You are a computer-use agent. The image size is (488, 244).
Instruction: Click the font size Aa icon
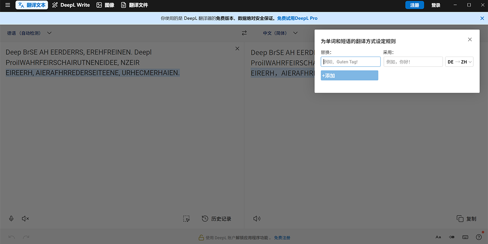point(438,237)
